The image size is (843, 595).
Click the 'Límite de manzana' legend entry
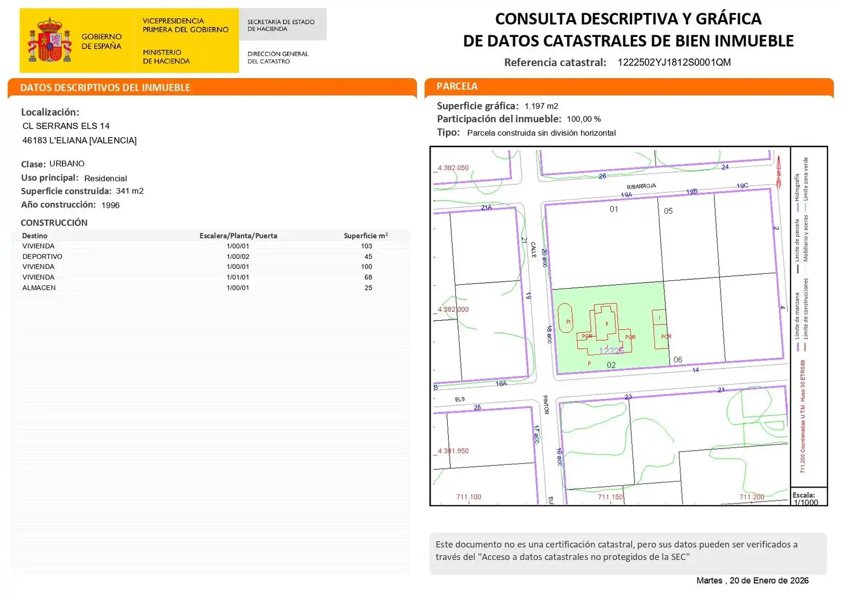coord(797,322)
